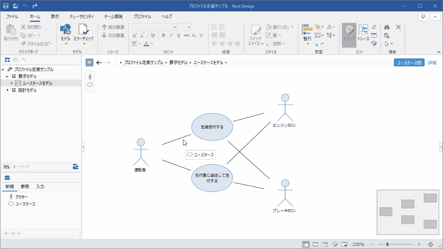
Task: Go to 次の関連 next relation
Action: pos(113,35)
